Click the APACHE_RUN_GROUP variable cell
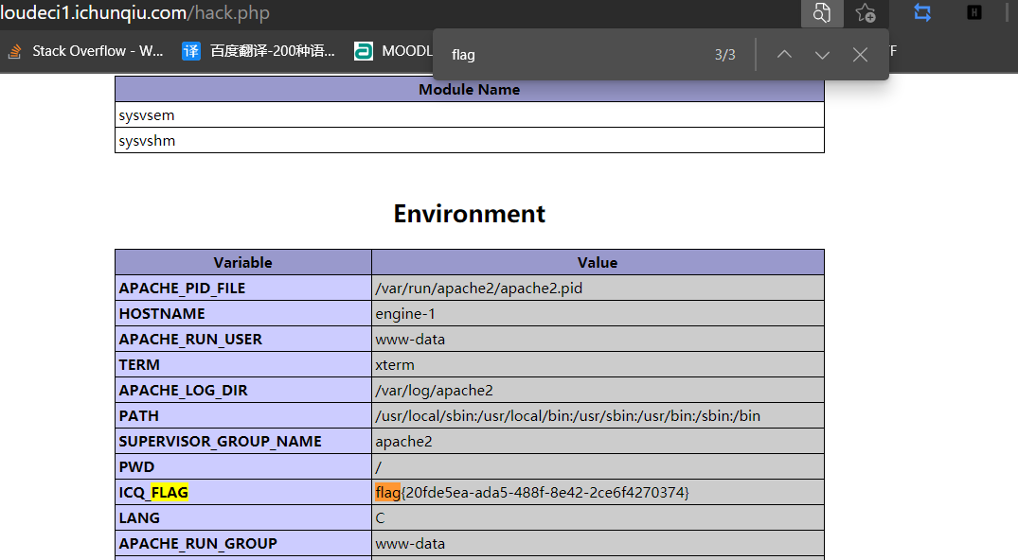 tap(242, 543)
